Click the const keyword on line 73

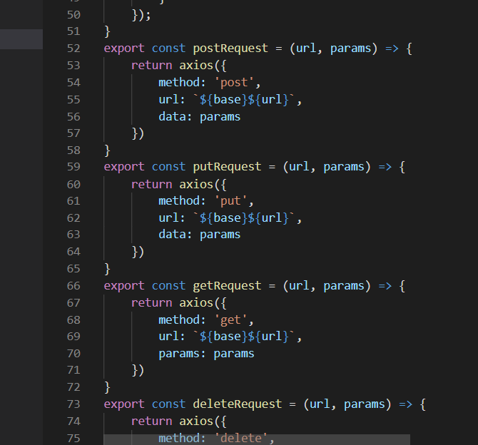pos(168,404)
